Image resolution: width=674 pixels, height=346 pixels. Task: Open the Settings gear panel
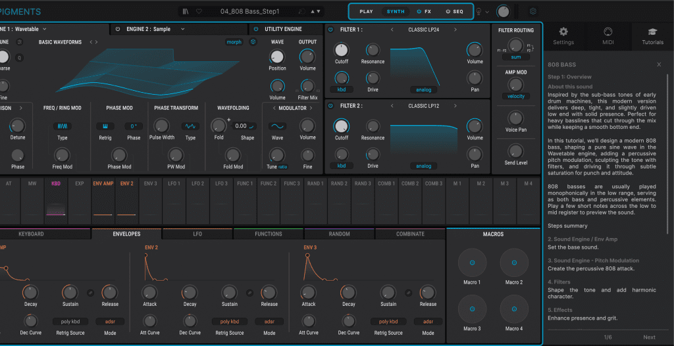tap(563, 32)
